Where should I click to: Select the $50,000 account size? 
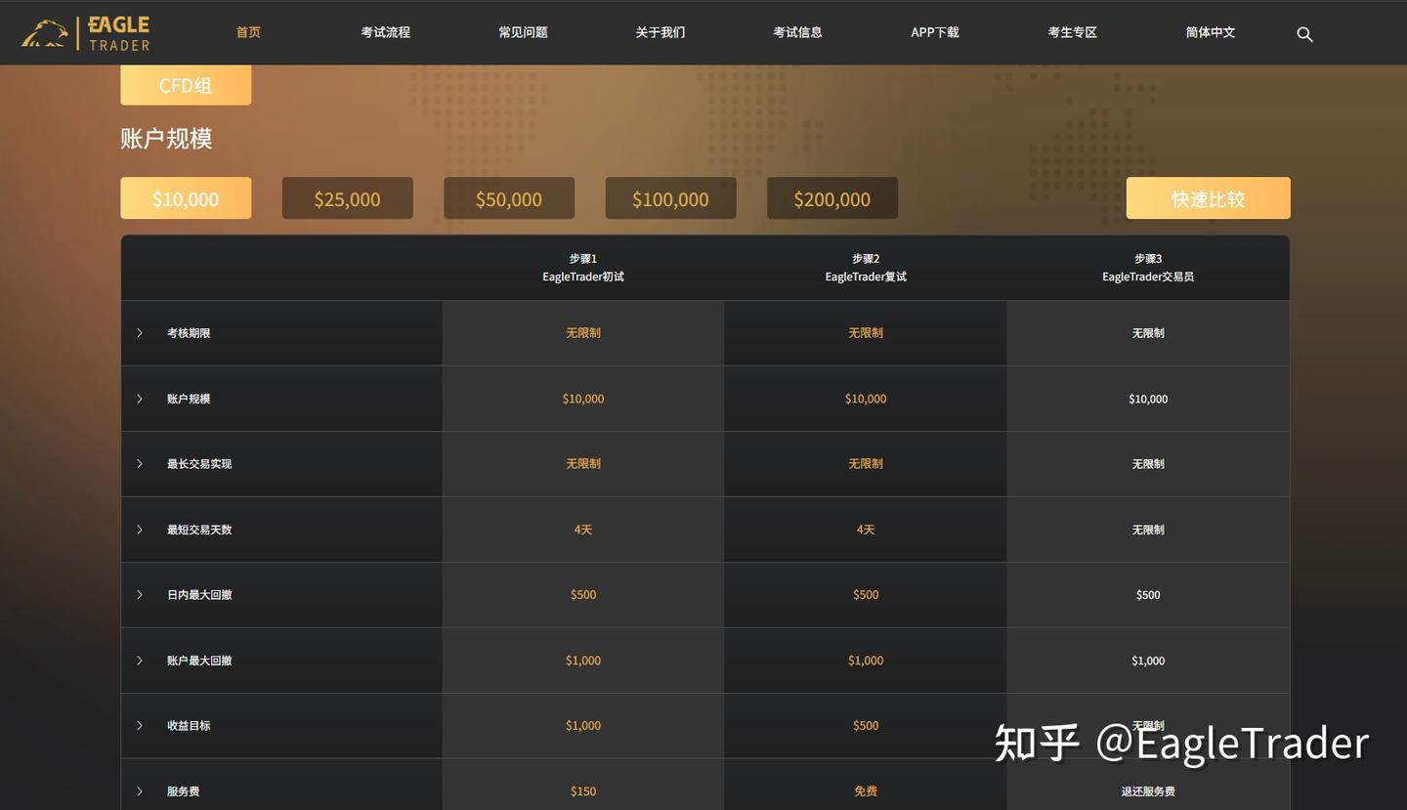(509, 198)
